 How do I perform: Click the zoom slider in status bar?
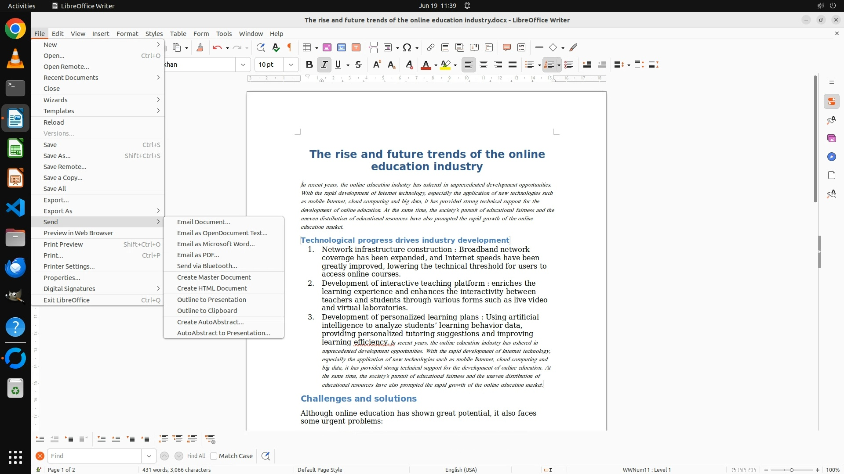pyautogui.click(x=792, y=470)
